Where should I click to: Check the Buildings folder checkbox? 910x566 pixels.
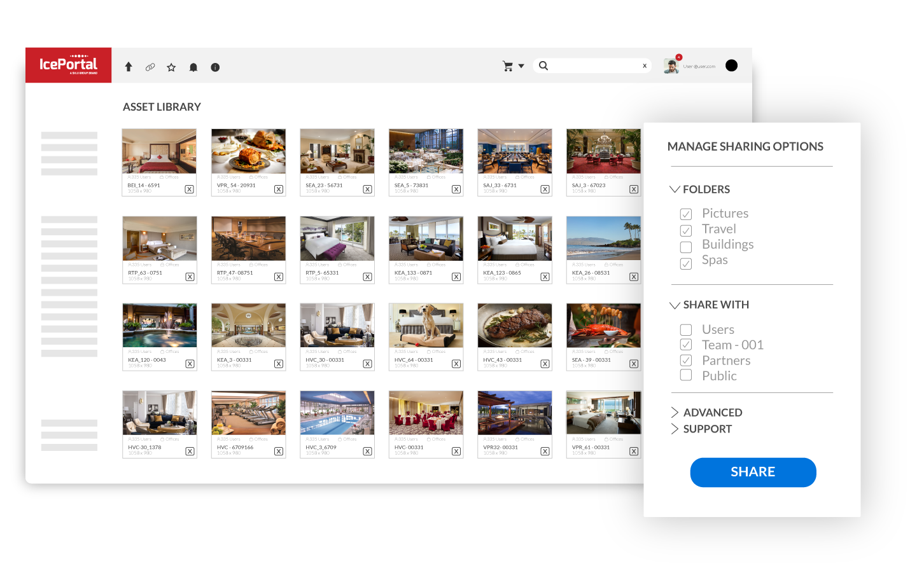[x=686, y=247]
